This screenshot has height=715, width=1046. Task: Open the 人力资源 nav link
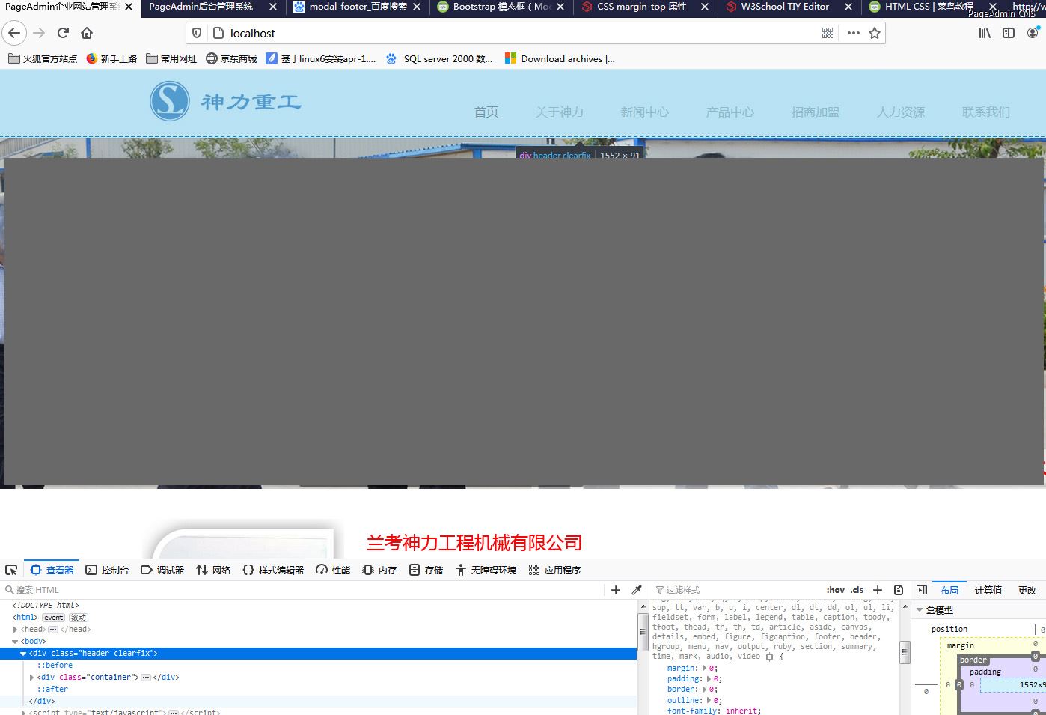click(900, 112)
